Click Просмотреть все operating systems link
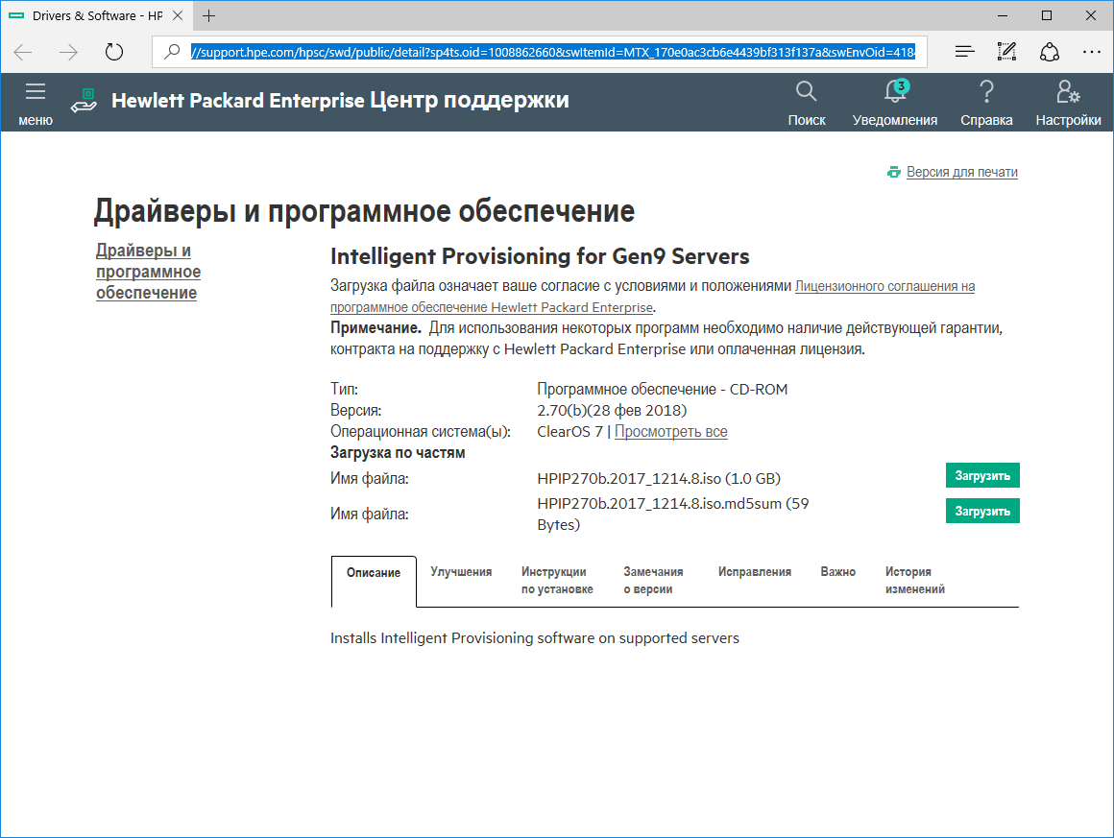 tap(670, 431)
